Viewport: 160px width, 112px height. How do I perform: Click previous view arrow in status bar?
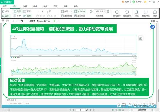[x=4, y=110]
